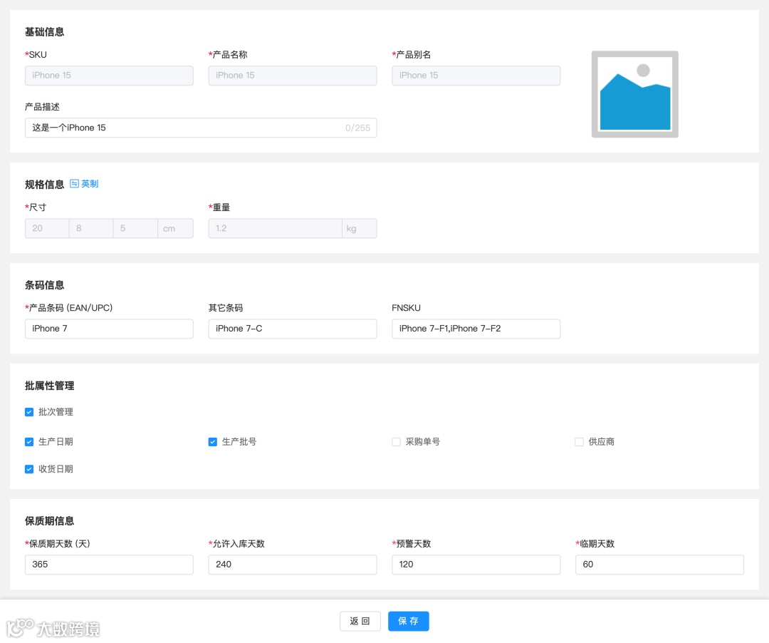769x643 pixels.
Task: Click the 0/255 character counter
Action: pyautogui.click(x=357, y=128)
